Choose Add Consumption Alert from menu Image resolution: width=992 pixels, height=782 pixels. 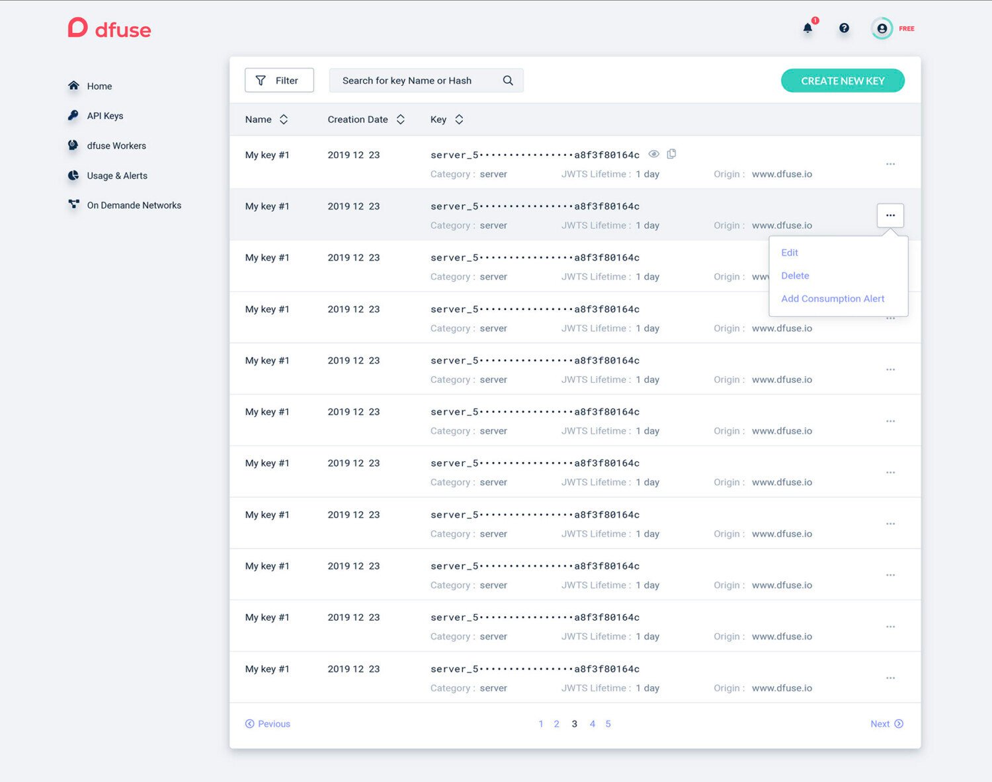point(833,299)
